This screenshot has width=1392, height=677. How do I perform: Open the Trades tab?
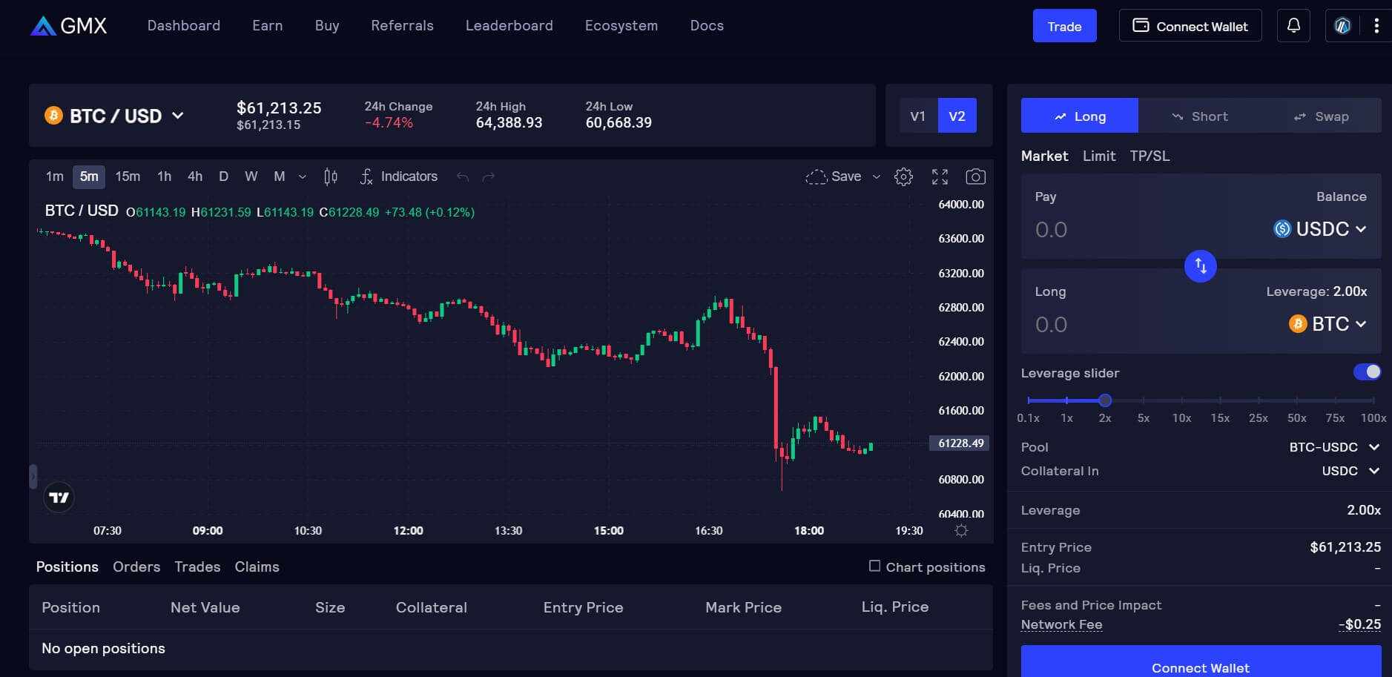pos(197,567)
